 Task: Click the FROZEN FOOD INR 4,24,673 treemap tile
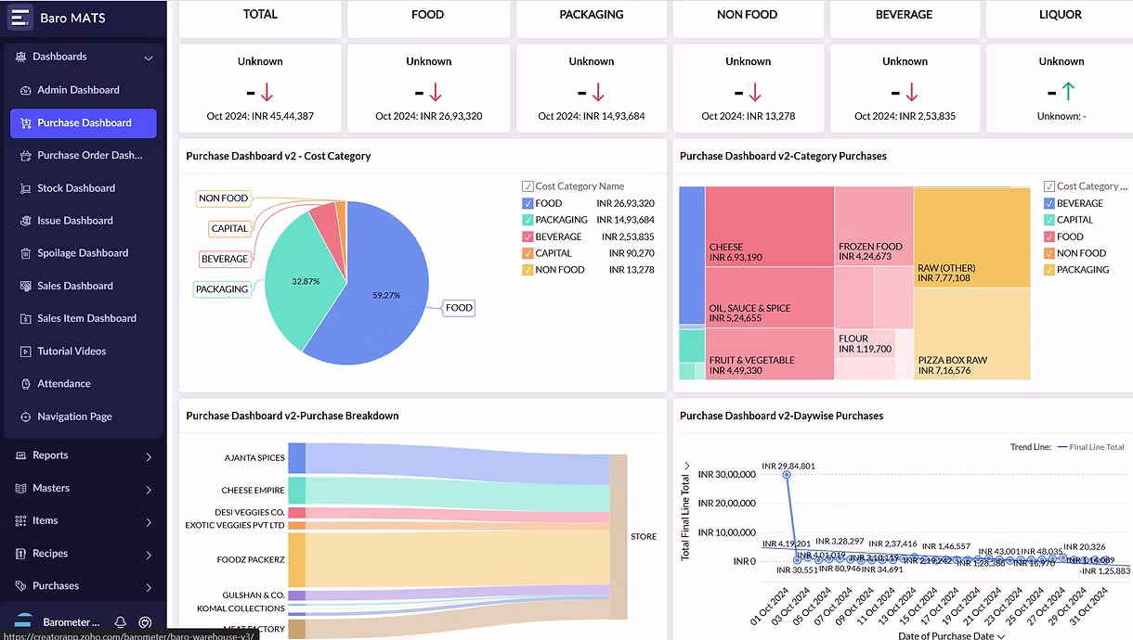coord(873,225)
